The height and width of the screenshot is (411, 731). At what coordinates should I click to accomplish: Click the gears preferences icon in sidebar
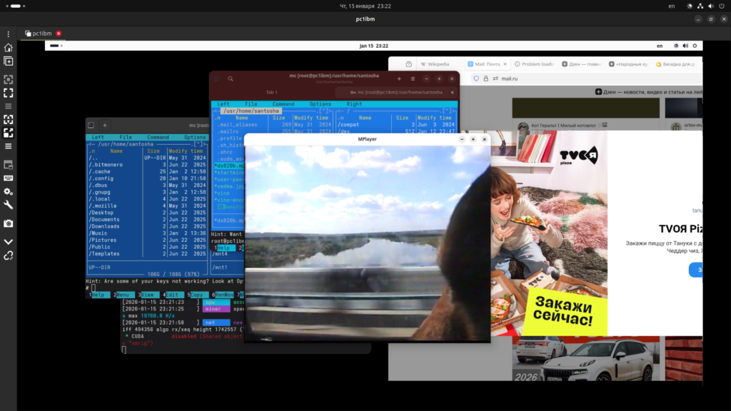click(x=9, y=191)
